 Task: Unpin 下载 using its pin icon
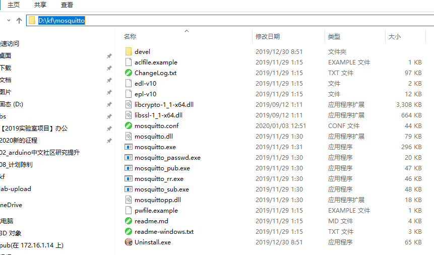point(109,68)
